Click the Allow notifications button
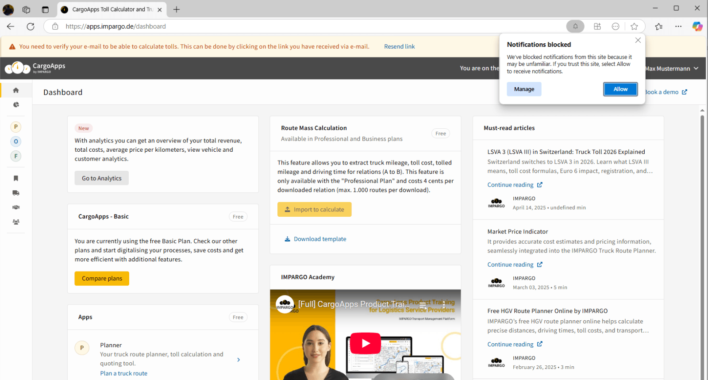Screen dimensions: 708x380 click(x=620, y=89)
